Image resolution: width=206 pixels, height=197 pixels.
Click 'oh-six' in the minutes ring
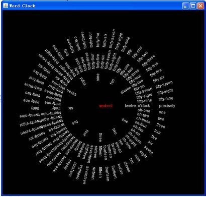tap(136, 132)
